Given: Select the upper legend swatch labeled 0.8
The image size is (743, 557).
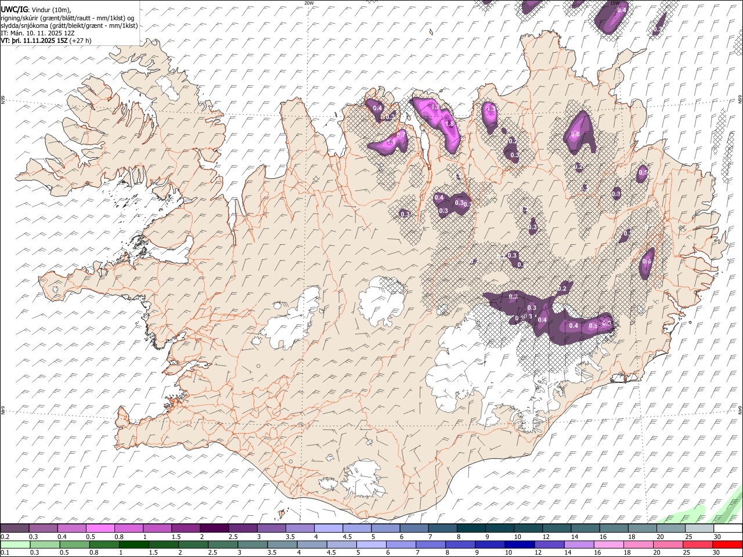Looking at the screenshot, I should click(129, 529).
